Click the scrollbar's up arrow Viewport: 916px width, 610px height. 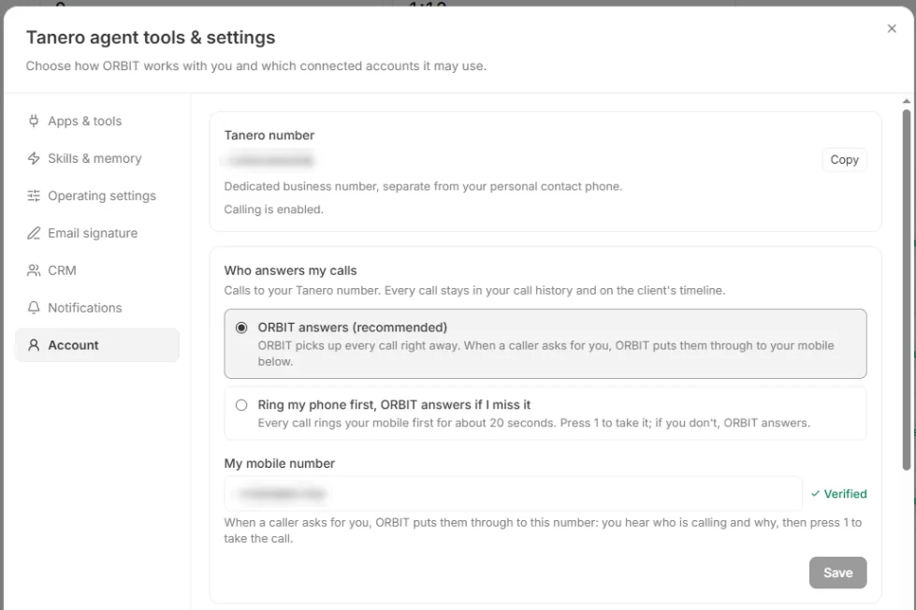tap(906, 102)
